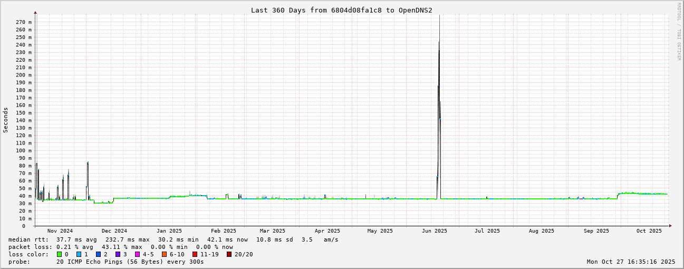Image resolution: width=684 pixels, height=269 pixels.
Task: Pick the purple loss swatch labeled 3
Action: click(x=118, y=254)
